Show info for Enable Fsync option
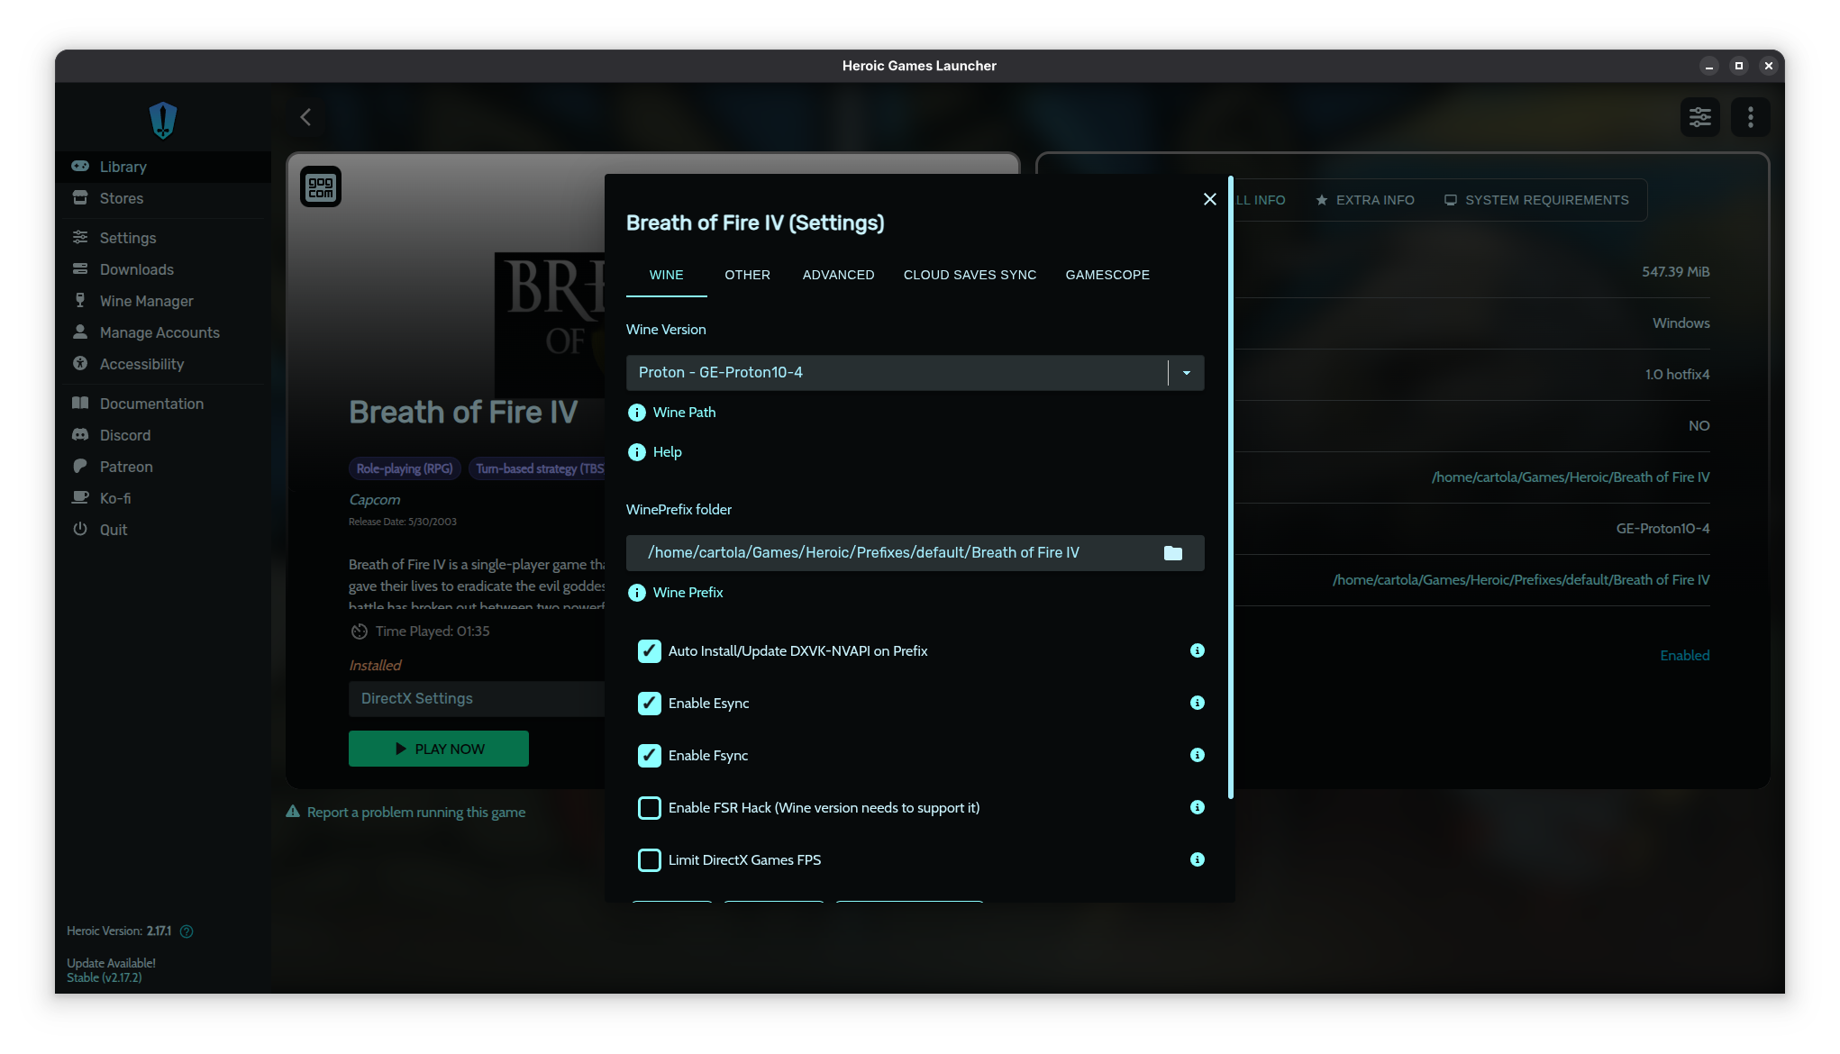1840x1054 pixels. click(x=1198, y=755)
